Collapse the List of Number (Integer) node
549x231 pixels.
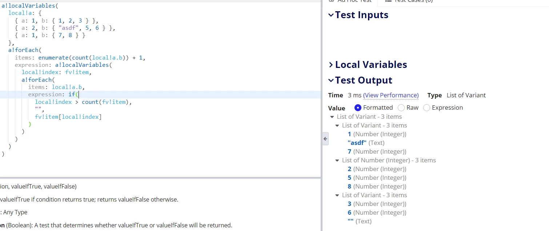(337, 161)
